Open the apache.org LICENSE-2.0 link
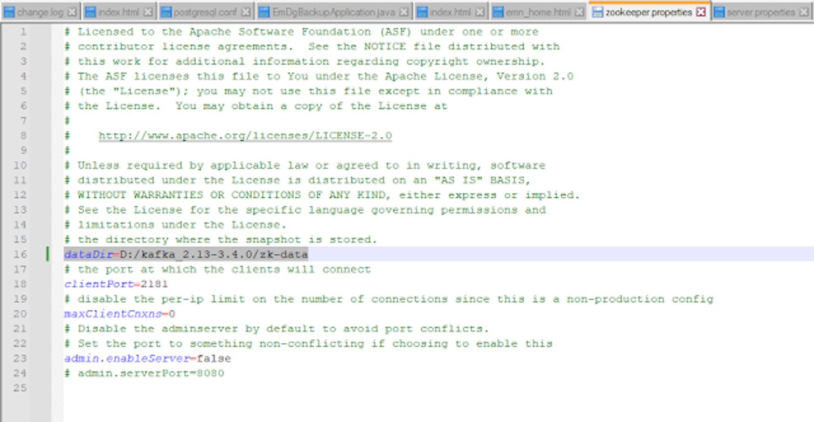Image resolution: width=814 pixels, height=422 pixels. [245, 136]
